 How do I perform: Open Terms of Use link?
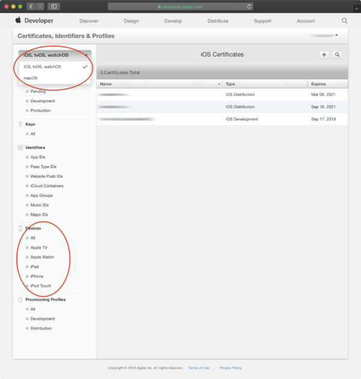199,368
